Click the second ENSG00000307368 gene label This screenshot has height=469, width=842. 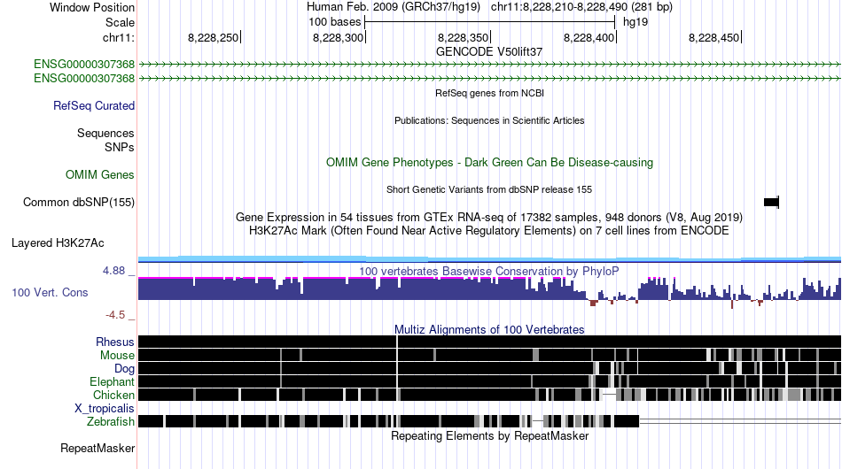coord(84,78)
